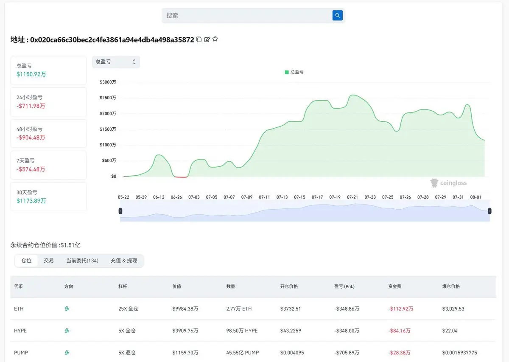
Task: Click the range slider overview area
Action: click(305, 211)
